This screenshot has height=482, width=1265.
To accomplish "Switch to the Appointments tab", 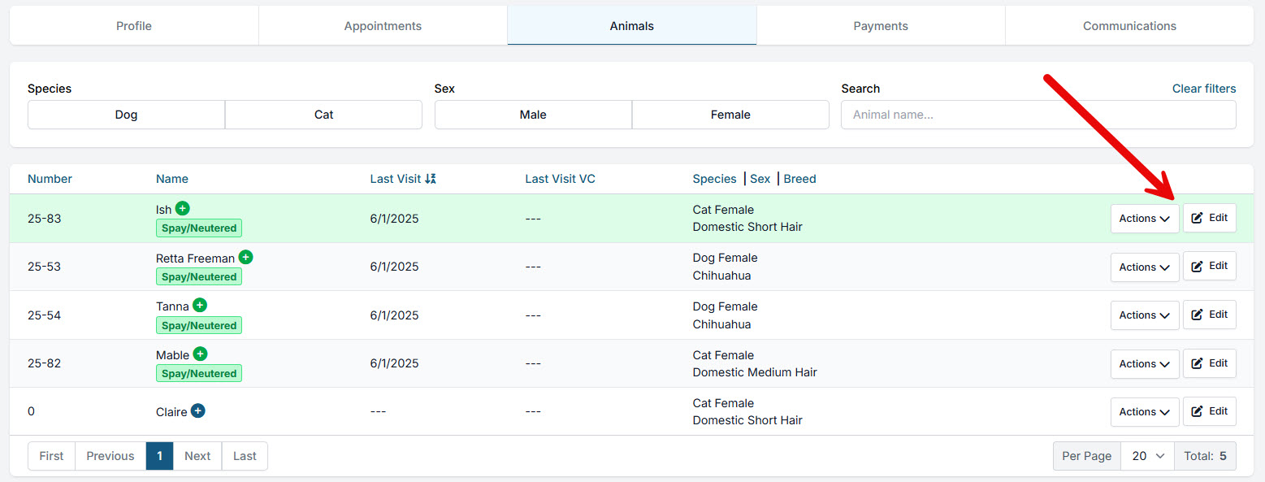I will pos(383,26).
